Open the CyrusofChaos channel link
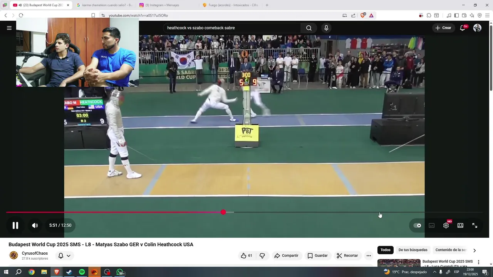Screen dimensions: 493x277 [x=35, y=253]
